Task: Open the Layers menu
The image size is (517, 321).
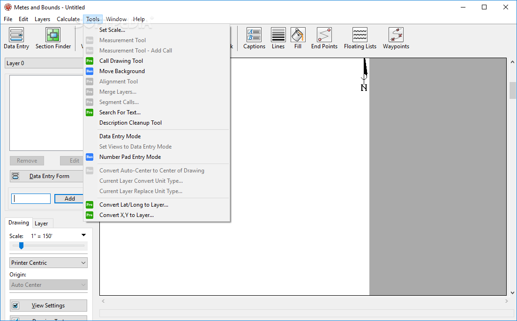Action: (42, 19)
